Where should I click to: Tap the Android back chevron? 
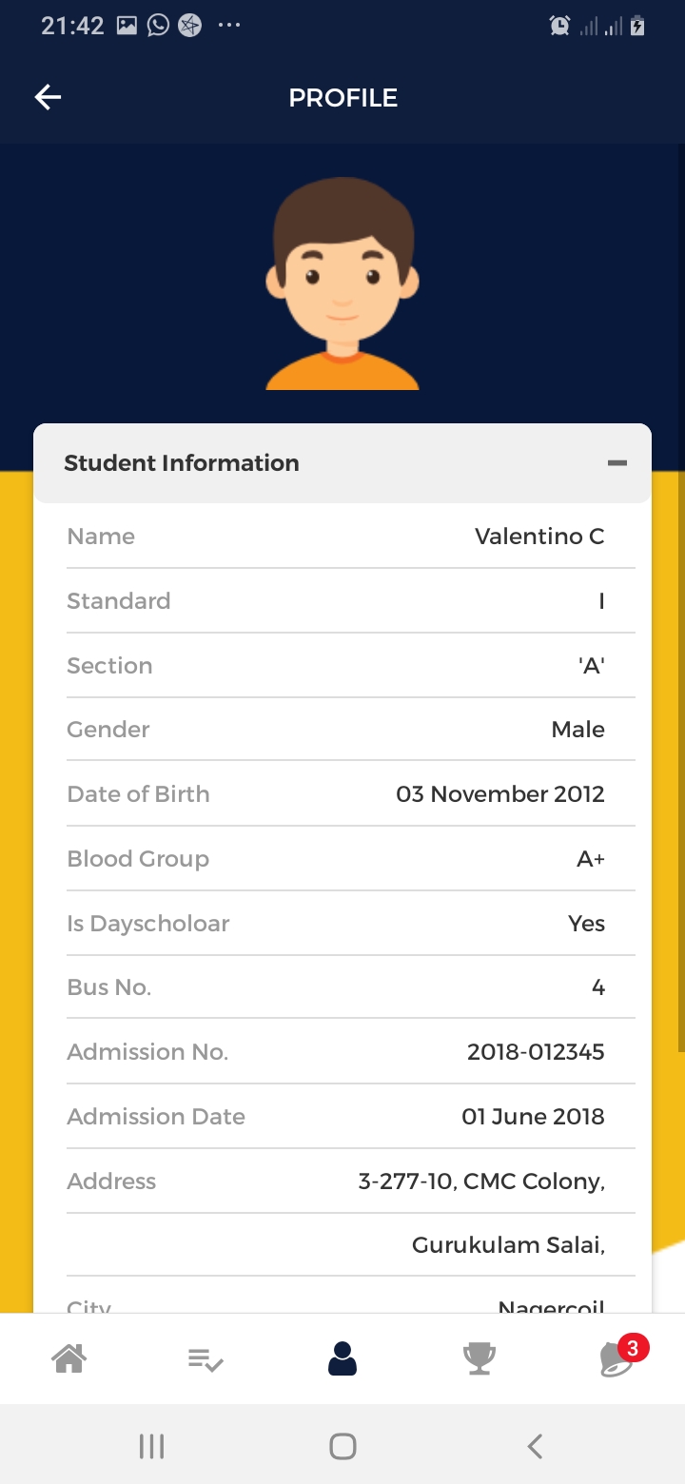point(535,1446)
